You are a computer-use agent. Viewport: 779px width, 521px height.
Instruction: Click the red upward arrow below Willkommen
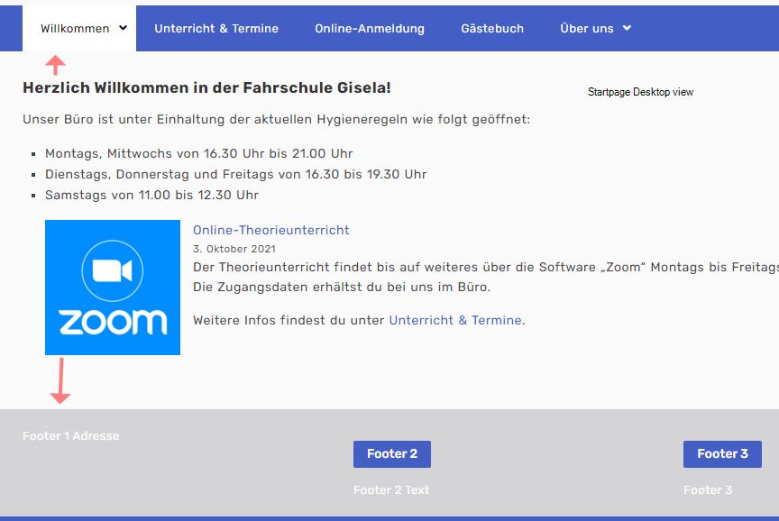[55, 65]
